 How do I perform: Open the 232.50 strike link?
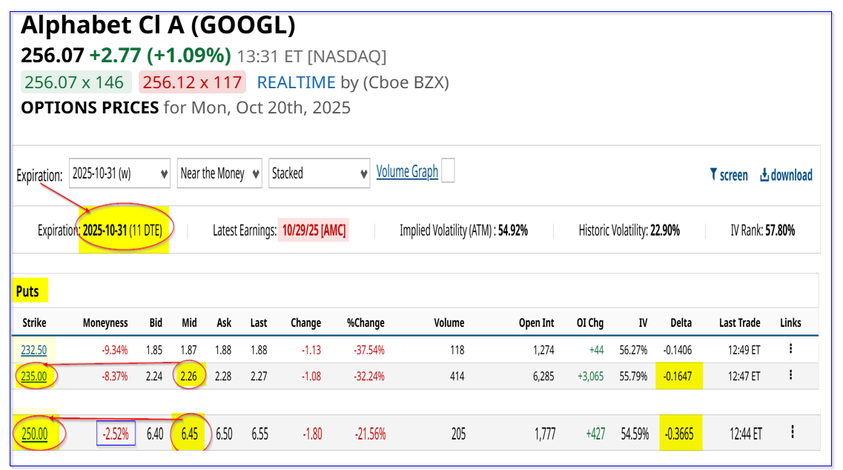click(32, 349)
